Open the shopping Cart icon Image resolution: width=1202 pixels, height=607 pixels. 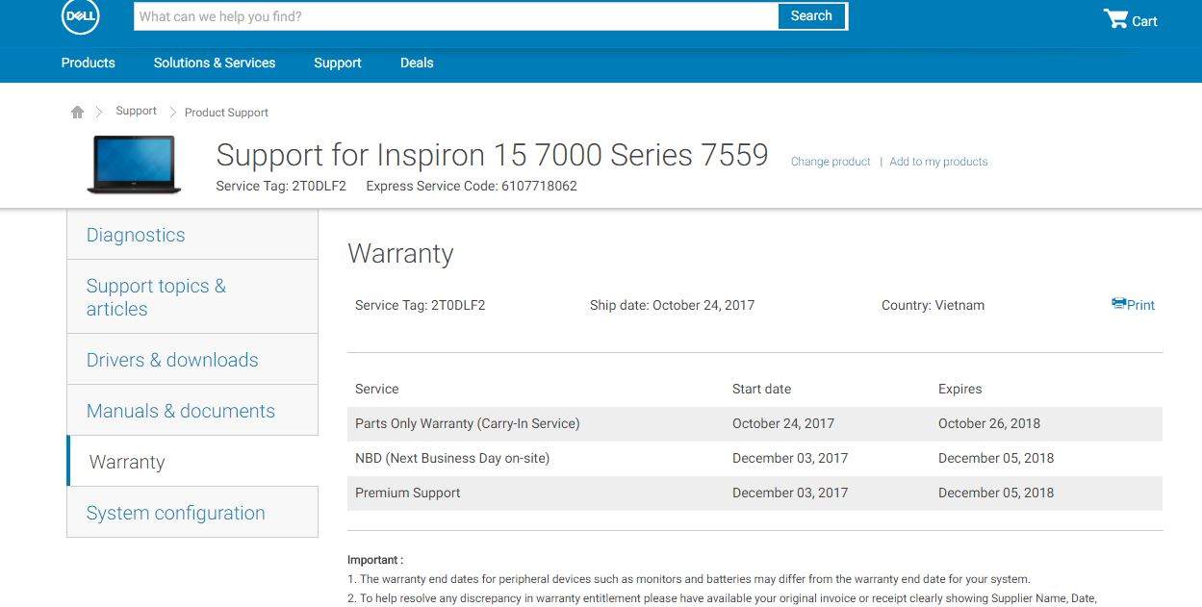coord(1115,18)
